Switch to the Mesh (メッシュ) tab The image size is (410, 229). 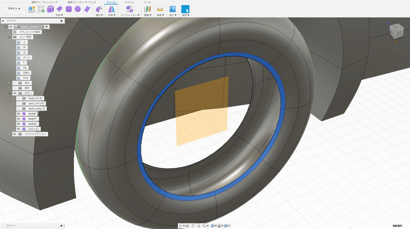[x=130, y=2]
